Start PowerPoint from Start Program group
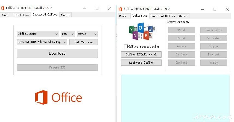The height and width of the screenshot is (122, 234). coord(214,30)
